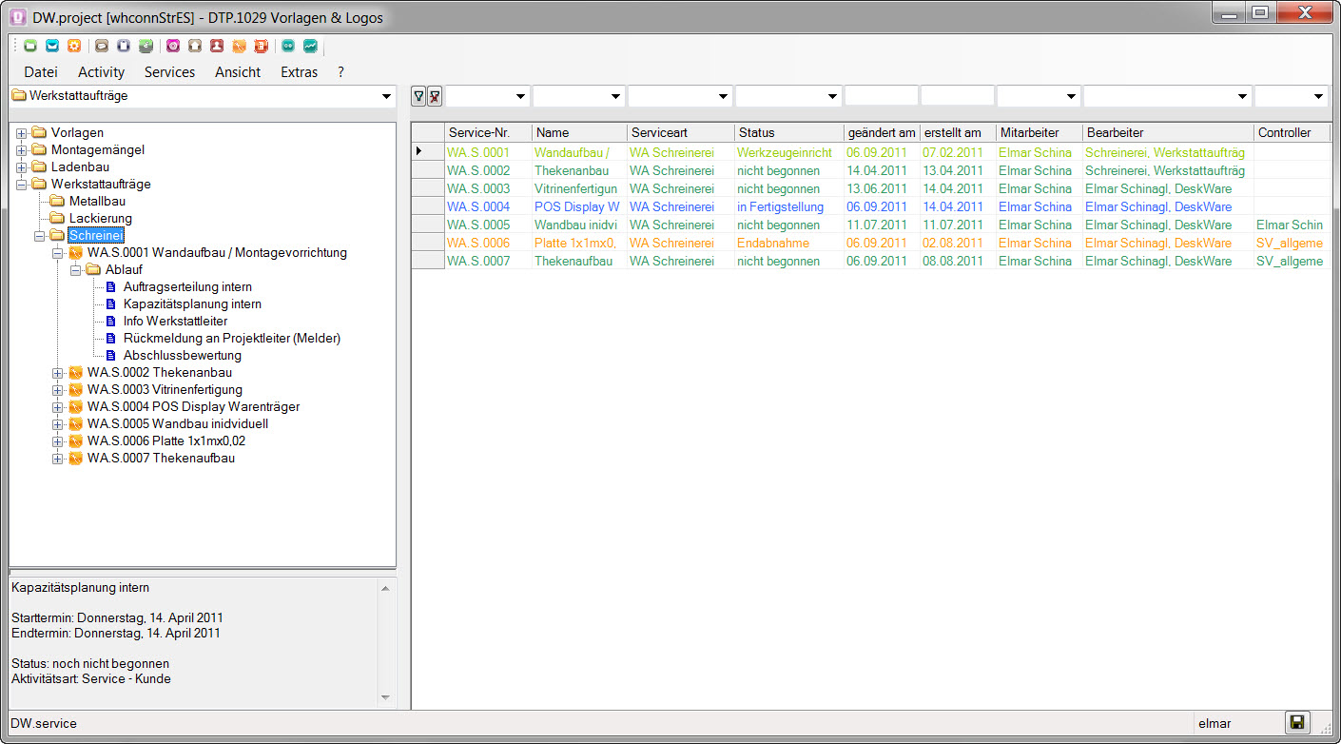
Task: Click the geändert am filter input field
Action: [x=882, y=96]
